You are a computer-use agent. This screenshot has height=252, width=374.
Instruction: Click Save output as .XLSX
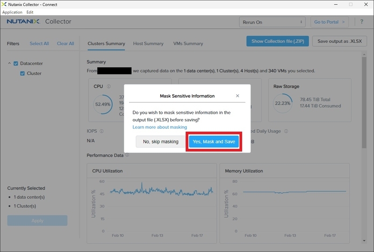click(x=339, y=41)
